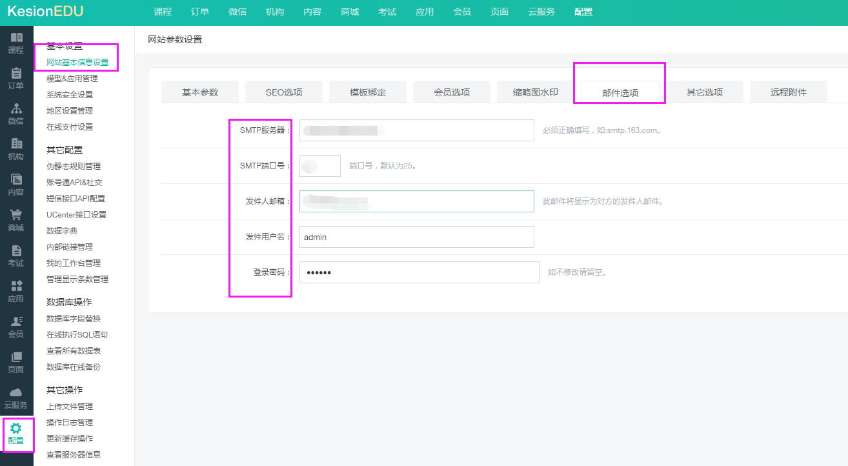
Task: Focus the 登录密码 password field
Action: pyautogui.click(x=419, y=272)
